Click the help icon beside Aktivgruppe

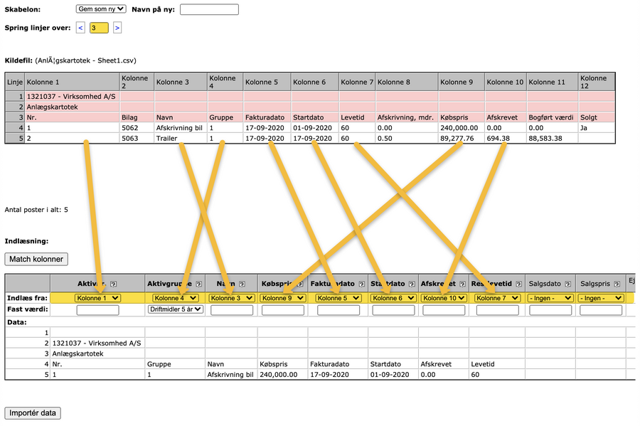coord(199,283)
